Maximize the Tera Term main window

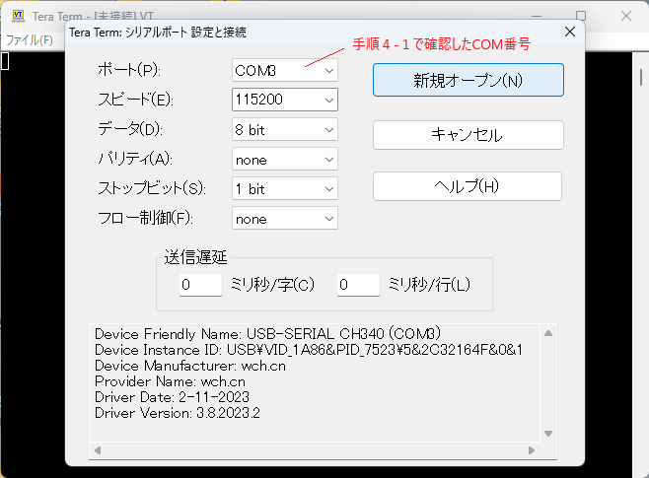tap(581, 16)
